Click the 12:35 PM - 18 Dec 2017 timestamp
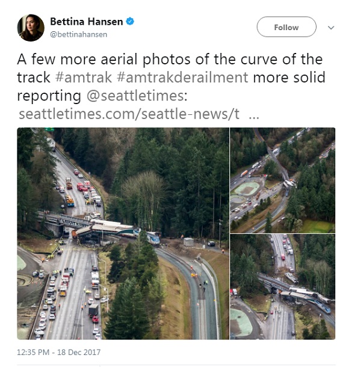The height and width of the screenshot is (367, 349). click(58, 352)
